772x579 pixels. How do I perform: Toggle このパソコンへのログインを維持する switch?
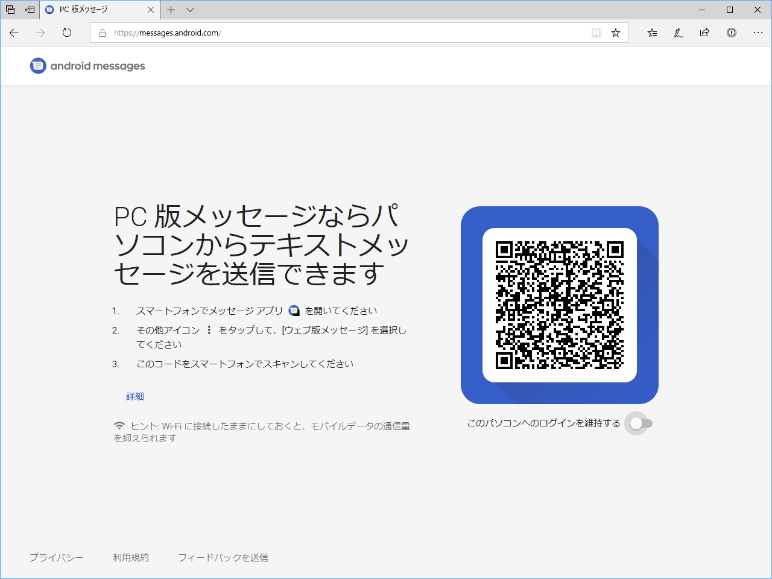(640, 423)
